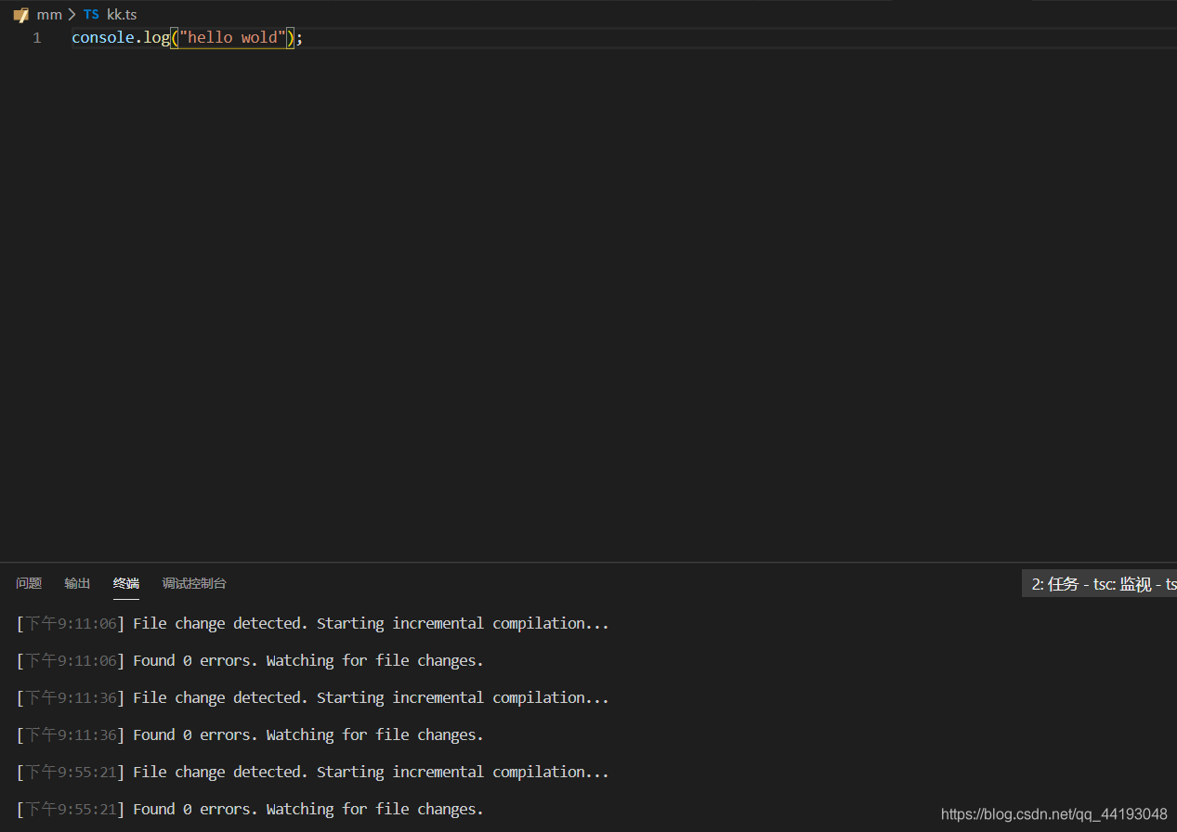The width and height of the screenshot is (1177, 832).
Task: Click the 下午9:11:36 Found 0 errors line
Action: (250, 734)
